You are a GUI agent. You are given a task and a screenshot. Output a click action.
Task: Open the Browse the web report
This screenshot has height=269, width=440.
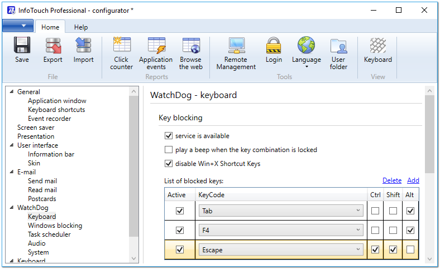tap(191, 53)
